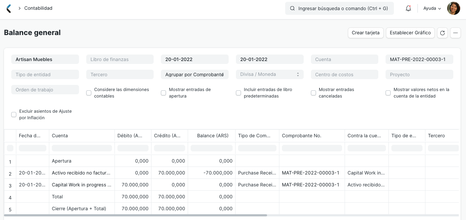466x220 pixels.
Task: Click the user profile avatar
Action: coord(454,8)
